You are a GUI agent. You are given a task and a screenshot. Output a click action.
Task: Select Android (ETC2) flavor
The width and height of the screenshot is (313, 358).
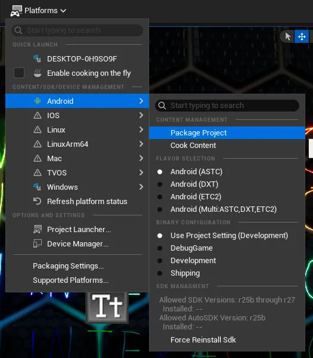(227, 197)
